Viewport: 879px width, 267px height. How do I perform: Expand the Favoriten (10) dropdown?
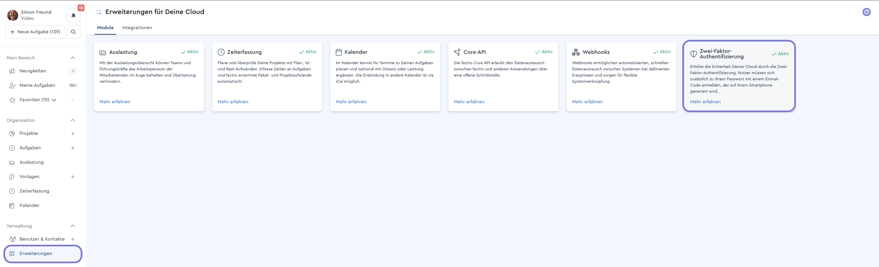54,100
